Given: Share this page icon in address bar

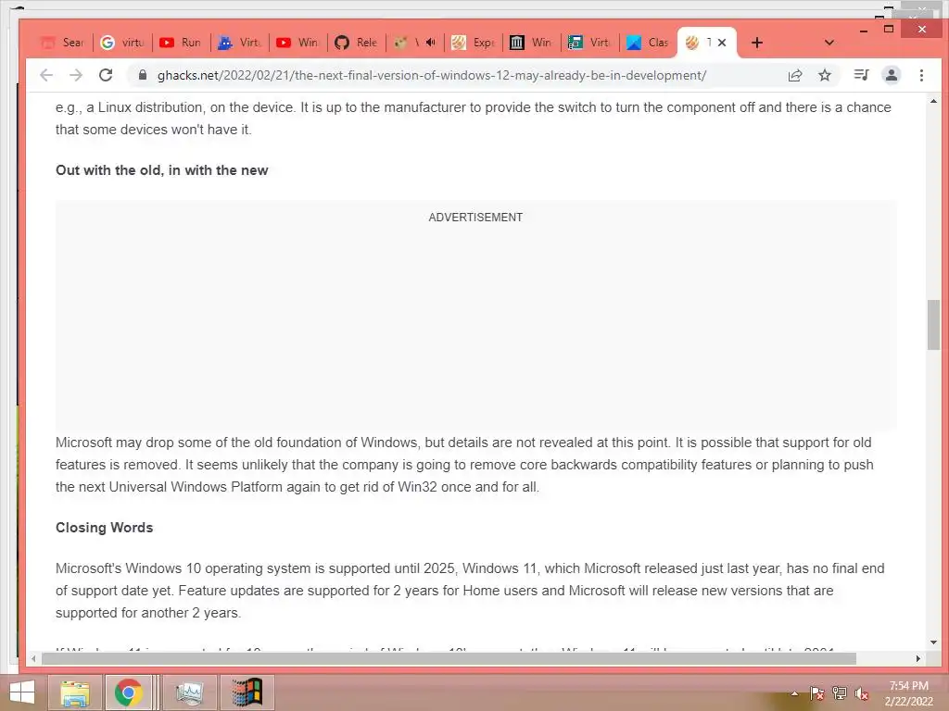Looking at the screenshot, I should (794, 75).
